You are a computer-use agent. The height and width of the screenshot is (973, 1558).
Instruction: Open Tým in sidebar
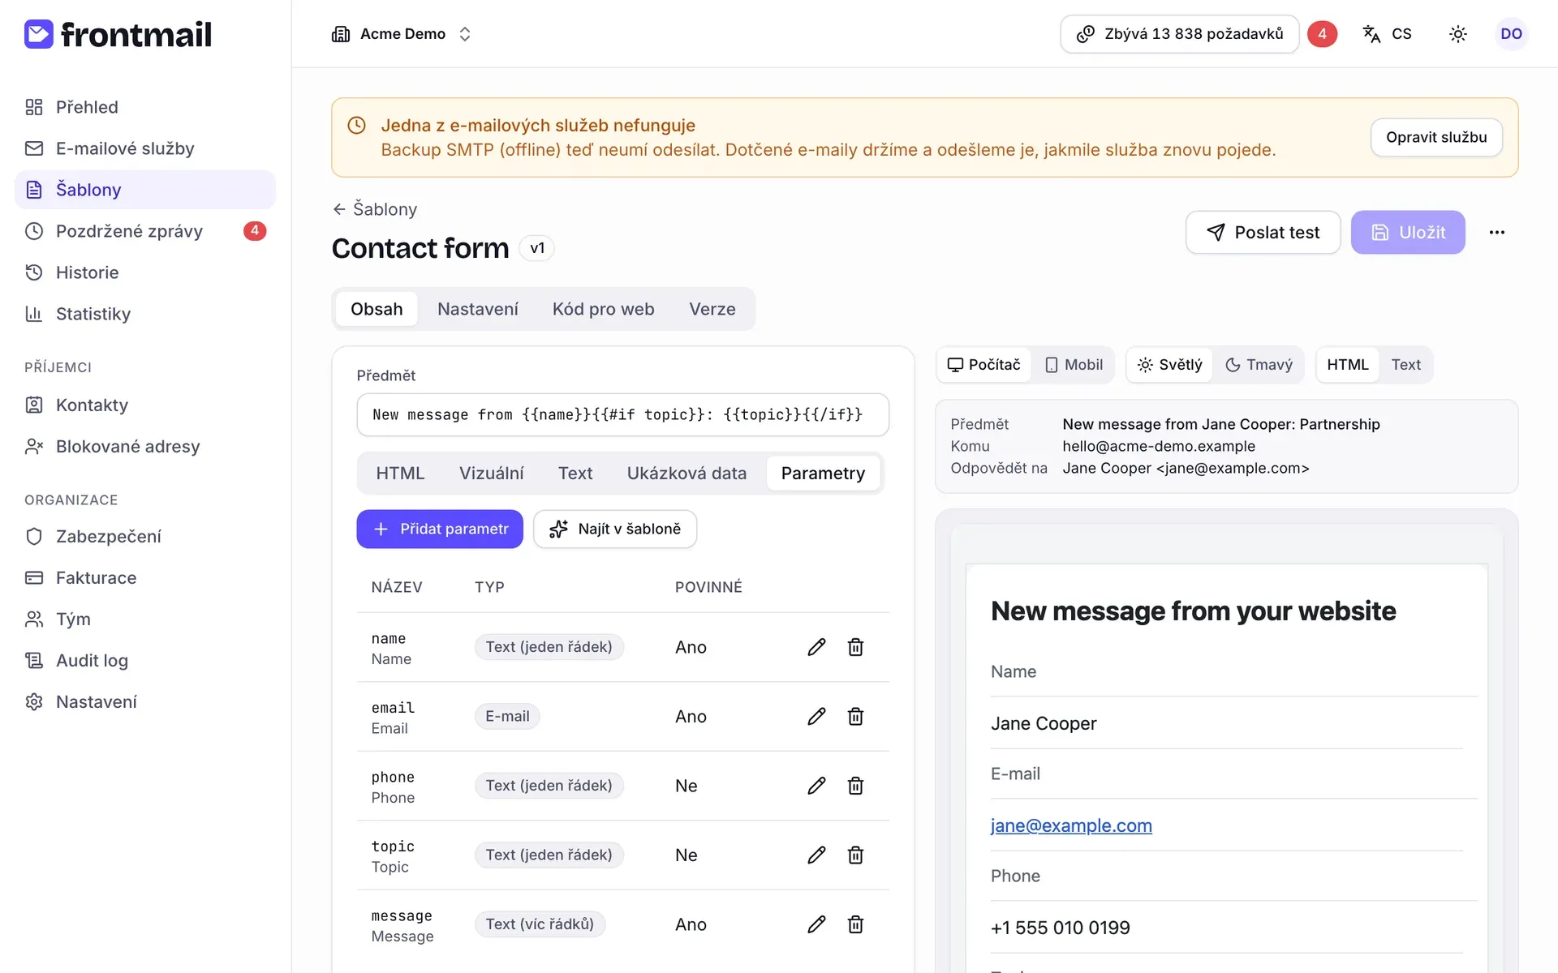[x=145, y=619]
